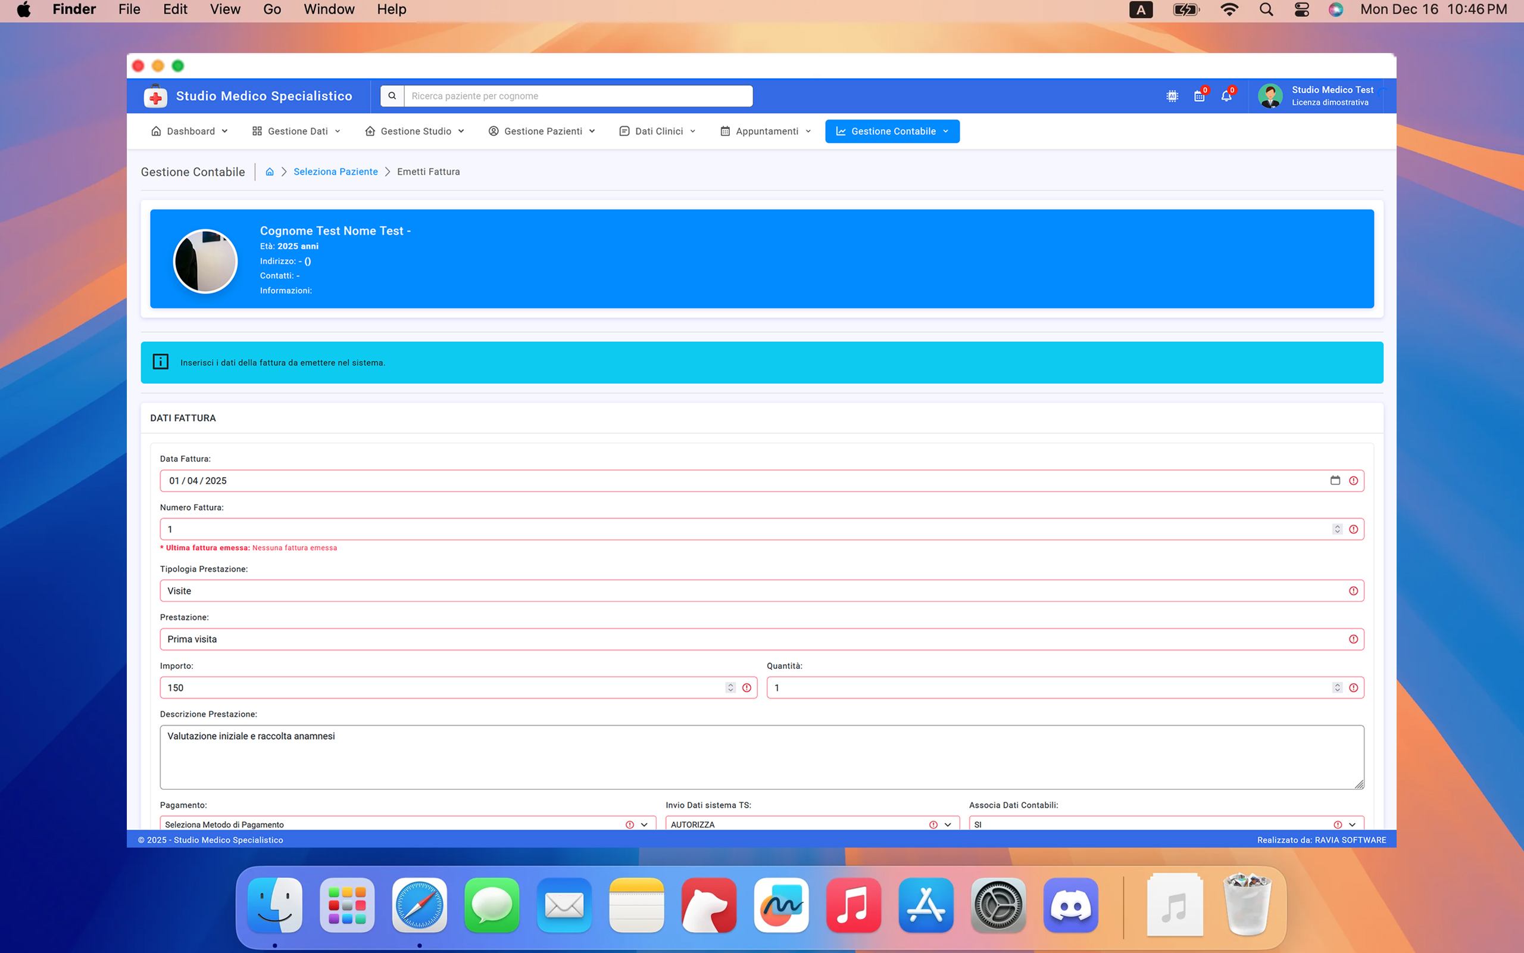Open the Dati Clinici menu
The width and height of the screenshot is (1524, 953).
pos(657,131)
